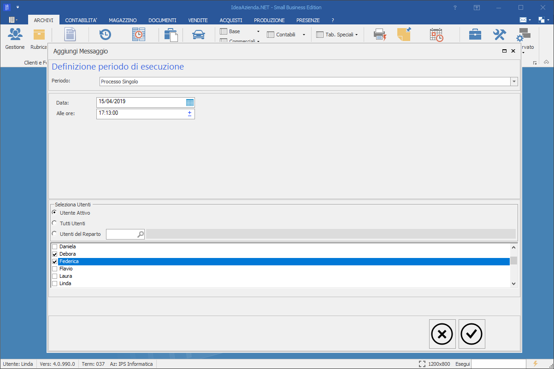
Task: Switch to the CONTABILITA' ribbon tab
Action: pos(81,20)
